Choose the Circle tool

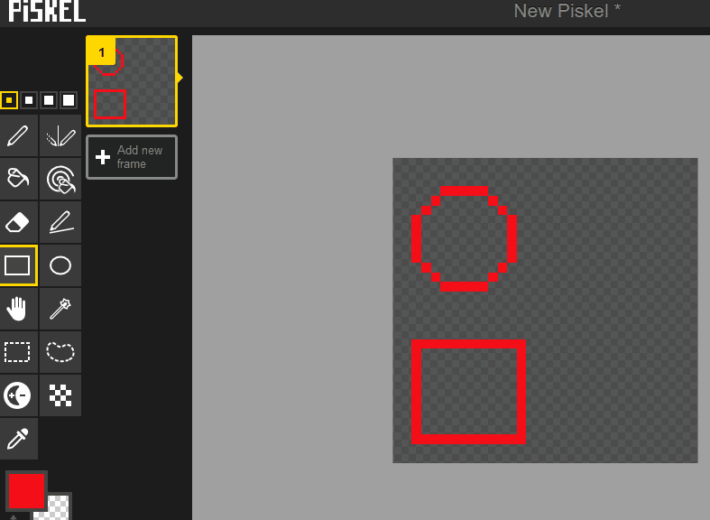tap(60, 265)
